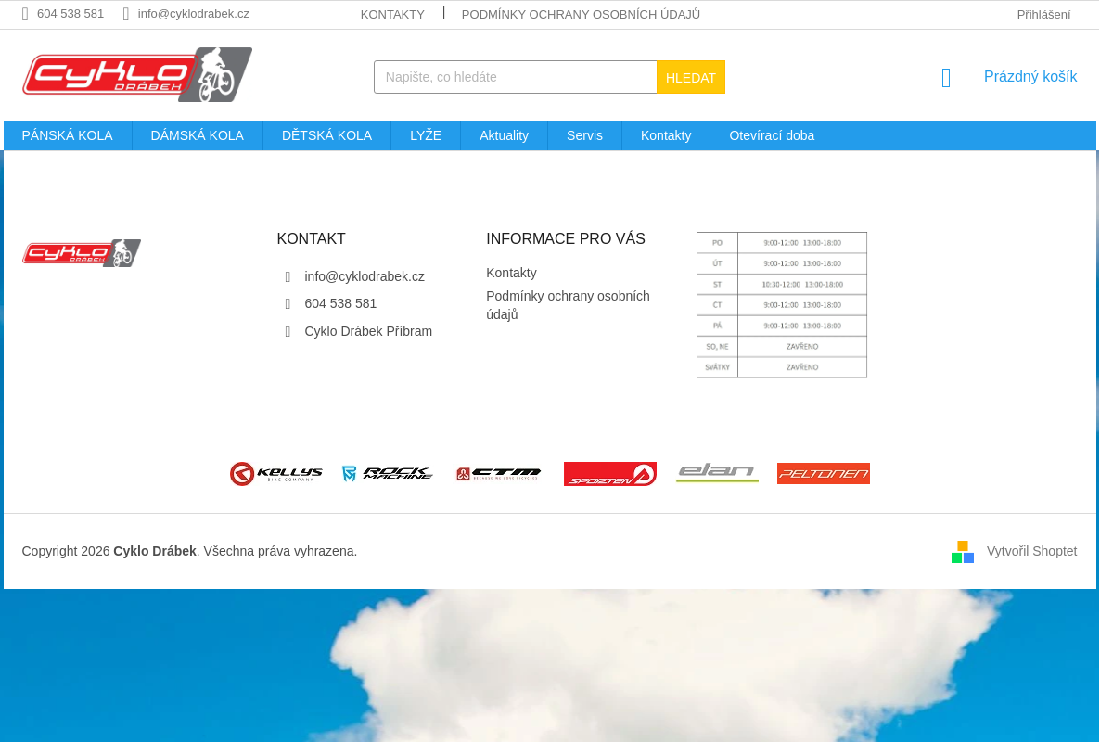Click the Rock Machine brand logo
Image resolution: width=1113 pixels, height=742 pixels.
pyautogui.click(x=388, y=474)
